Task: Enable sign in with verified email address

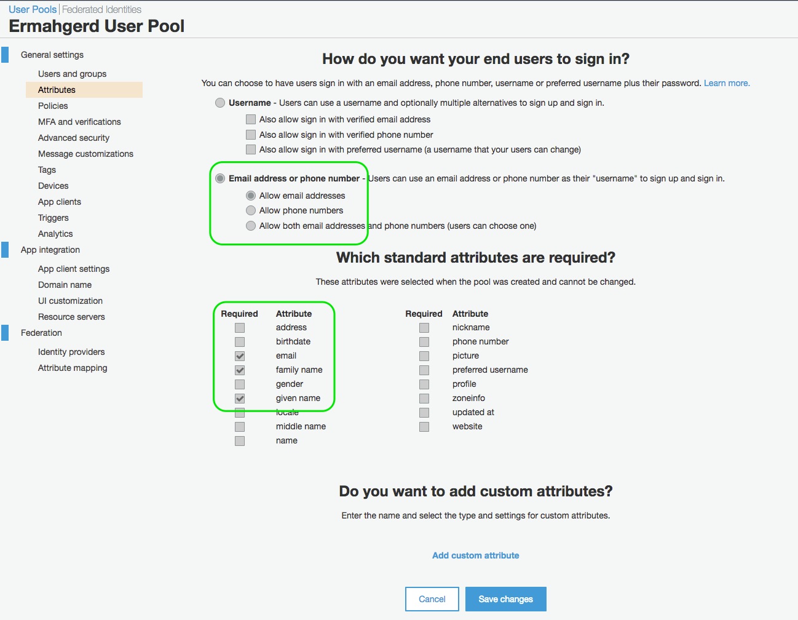Action: tap(251, 119)
